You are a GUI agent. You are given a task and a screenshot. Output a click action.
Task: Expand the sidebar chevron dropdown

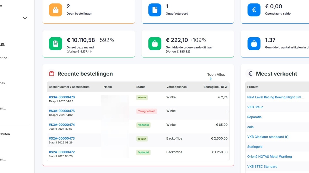[x=25, y=18]
